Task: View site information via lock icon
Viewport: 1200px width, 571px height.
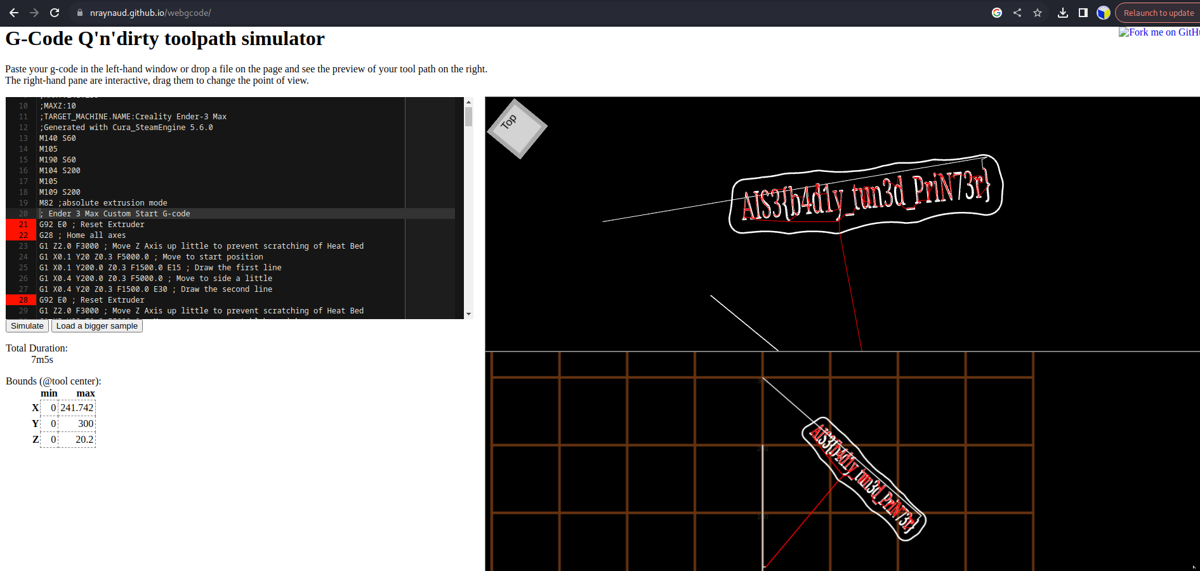Action: click(x=80, y=13)
